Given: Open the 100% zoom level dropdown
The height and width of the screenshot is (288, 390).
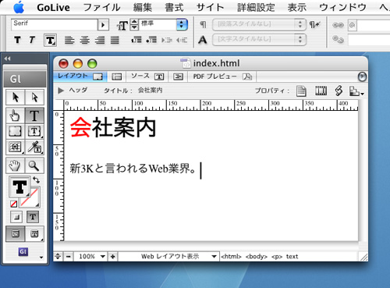Looking at the screenshot, I should pyautogui.click(x=90, y=257).
